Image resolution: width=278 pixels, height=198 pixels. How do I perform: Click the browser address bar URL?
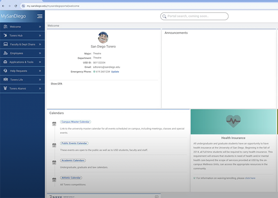(x=53, y=6)
